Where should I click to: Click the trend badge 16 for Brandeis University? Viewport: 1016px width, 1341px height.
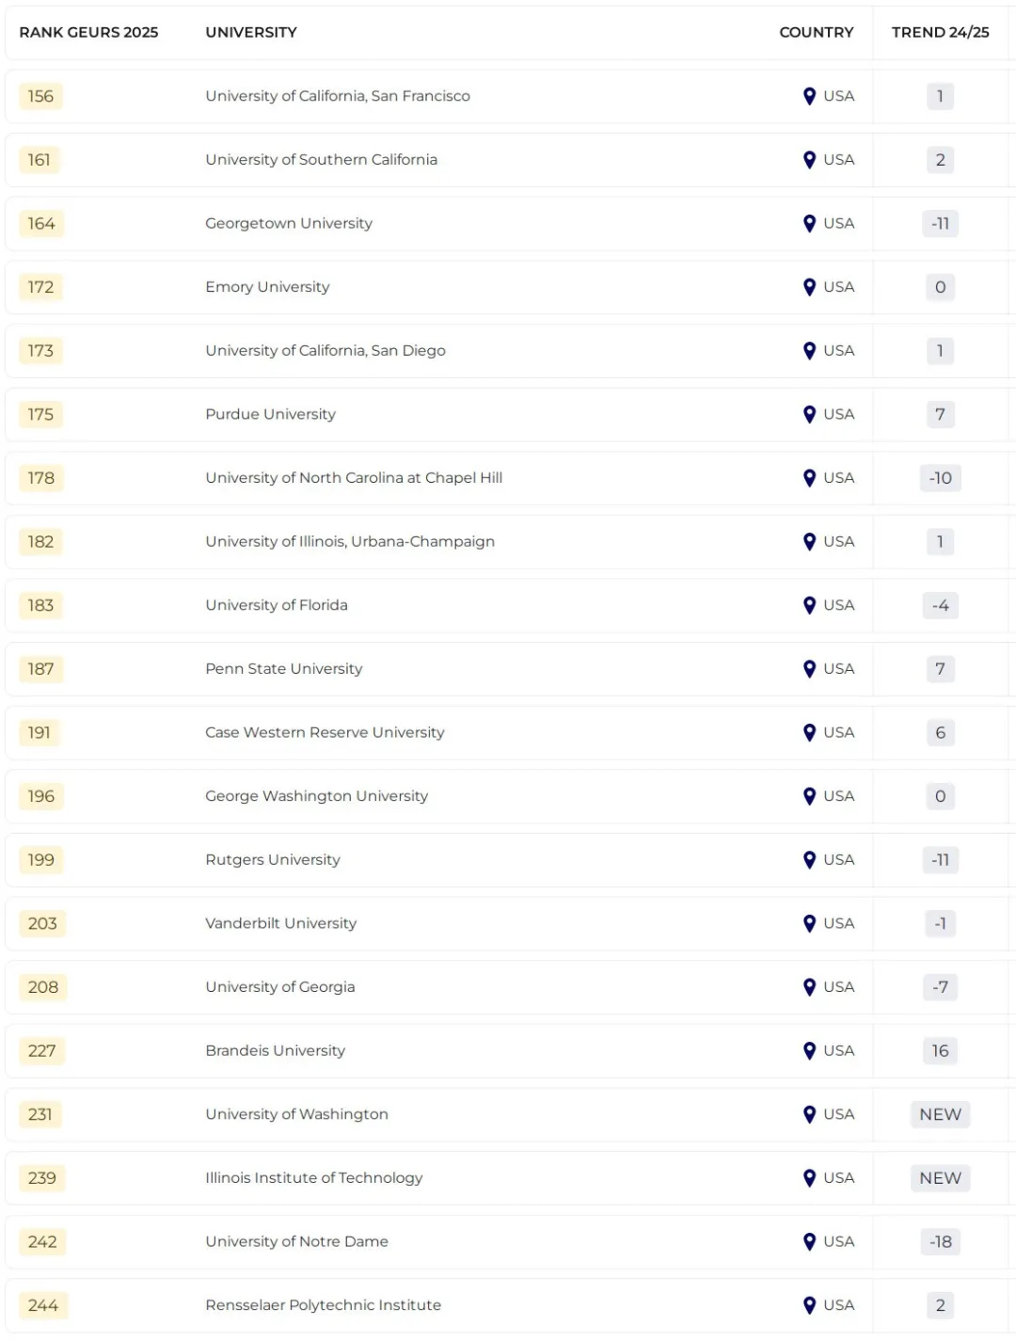tap(940, 1051)
